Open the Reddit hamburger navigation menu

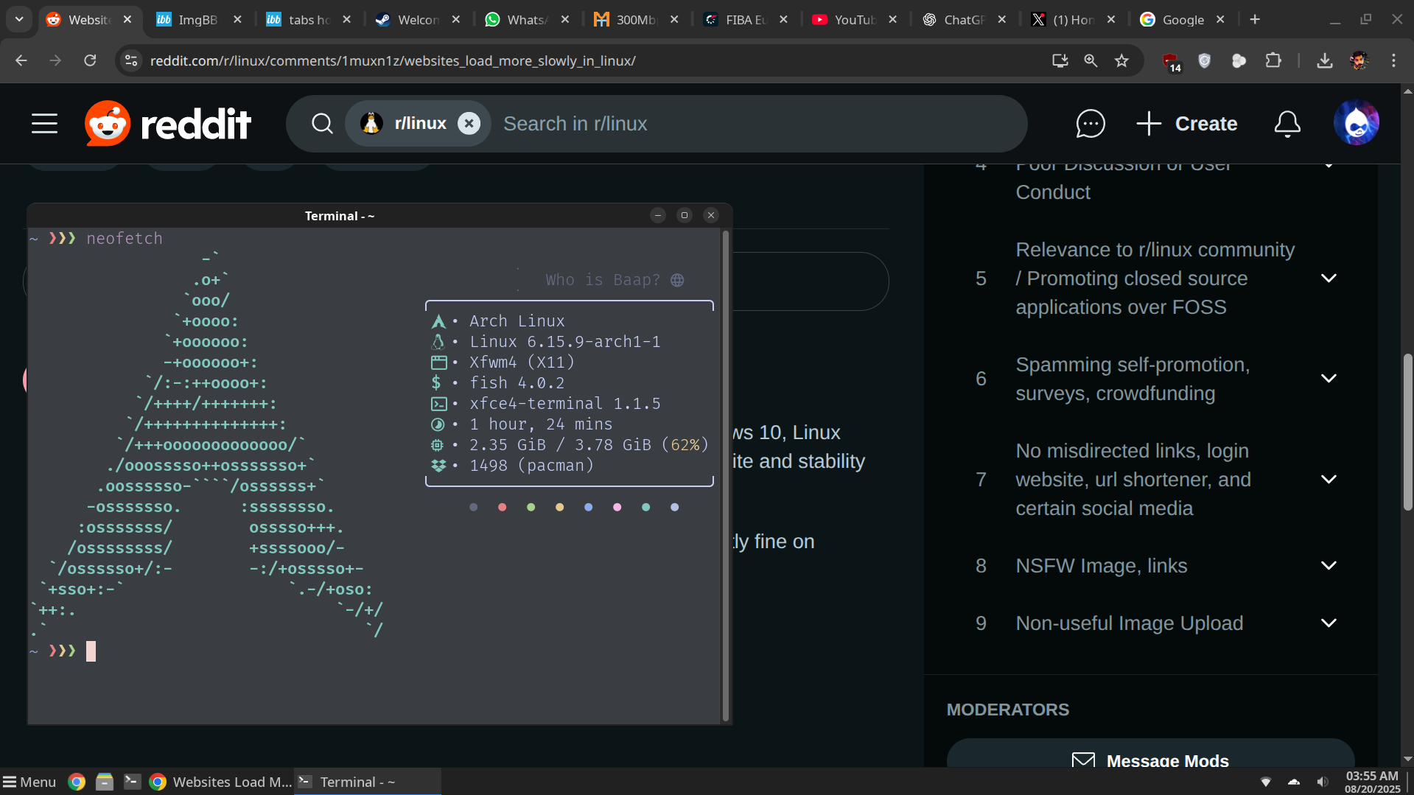44,124
